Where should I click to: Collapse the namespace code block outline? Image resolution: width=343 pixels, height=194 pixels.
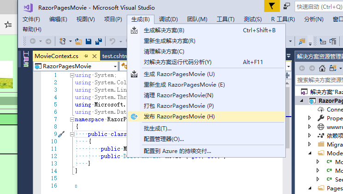coord(71,119)
